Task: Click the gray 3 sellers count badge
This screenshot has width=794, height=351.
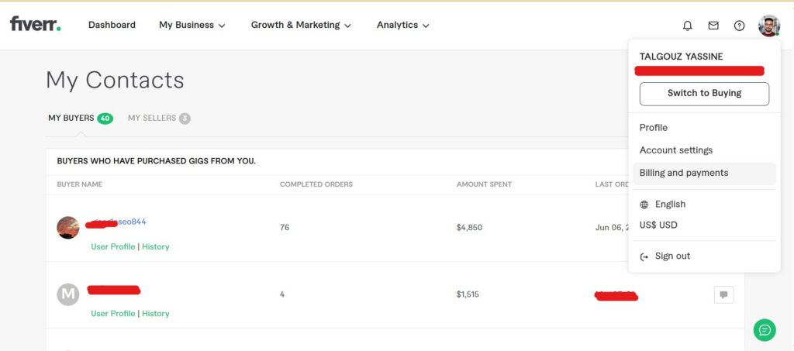Action: point(185,119)
